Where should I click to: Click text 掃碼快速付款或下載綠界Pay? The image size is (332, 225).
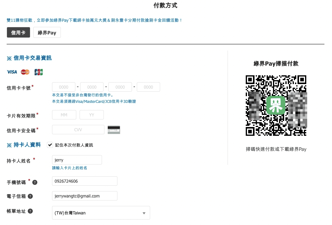click(x=276, y=149)
